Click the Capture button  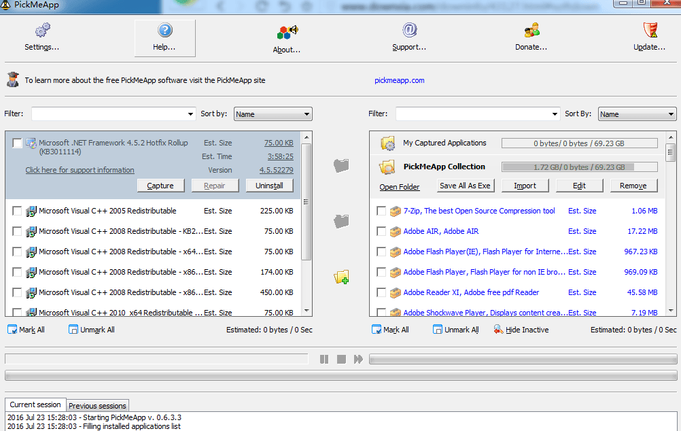(x=160, y=186)
